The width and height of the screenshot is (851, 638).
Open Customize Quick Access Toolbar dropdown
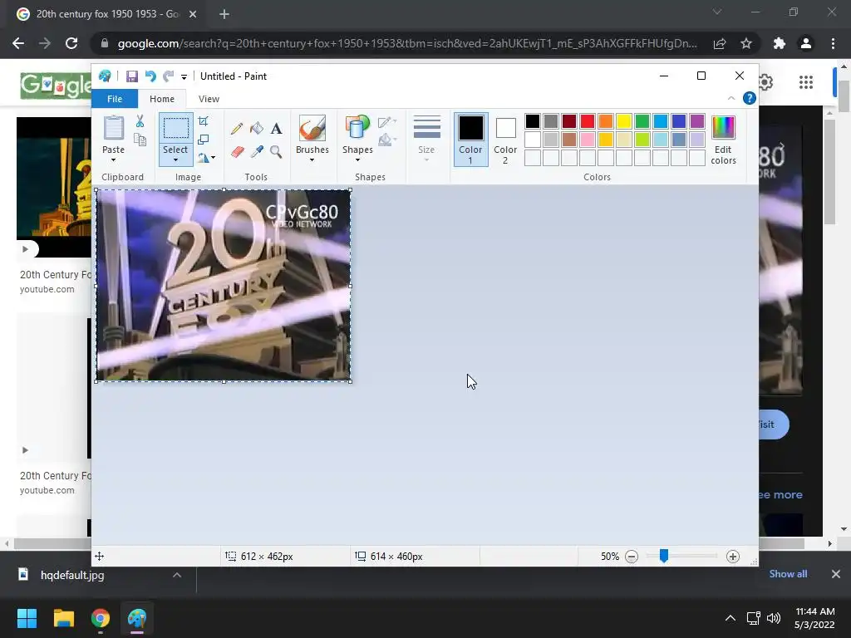184,77
